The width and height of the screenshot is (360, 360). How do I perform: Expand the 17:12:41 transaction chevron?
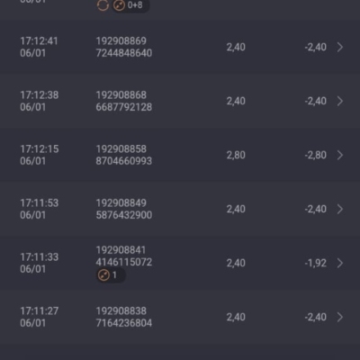[x=340, y=47]
